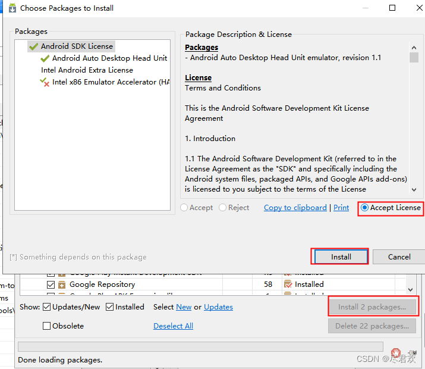Click the check-and-cross icon beside Intel x86 Emulator Accelerator
This screenshot has width=425, height=369.
[x=45, y=82]
